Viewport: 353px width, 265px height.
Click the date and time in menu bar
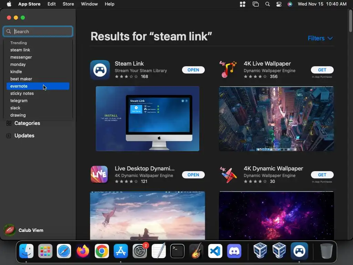[322, 4]
